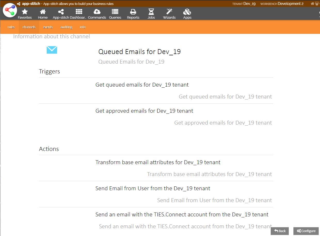Click the blue envelope channel icon
The height and width of the screenshot is (236, 320).
click(x=52, y=50)
